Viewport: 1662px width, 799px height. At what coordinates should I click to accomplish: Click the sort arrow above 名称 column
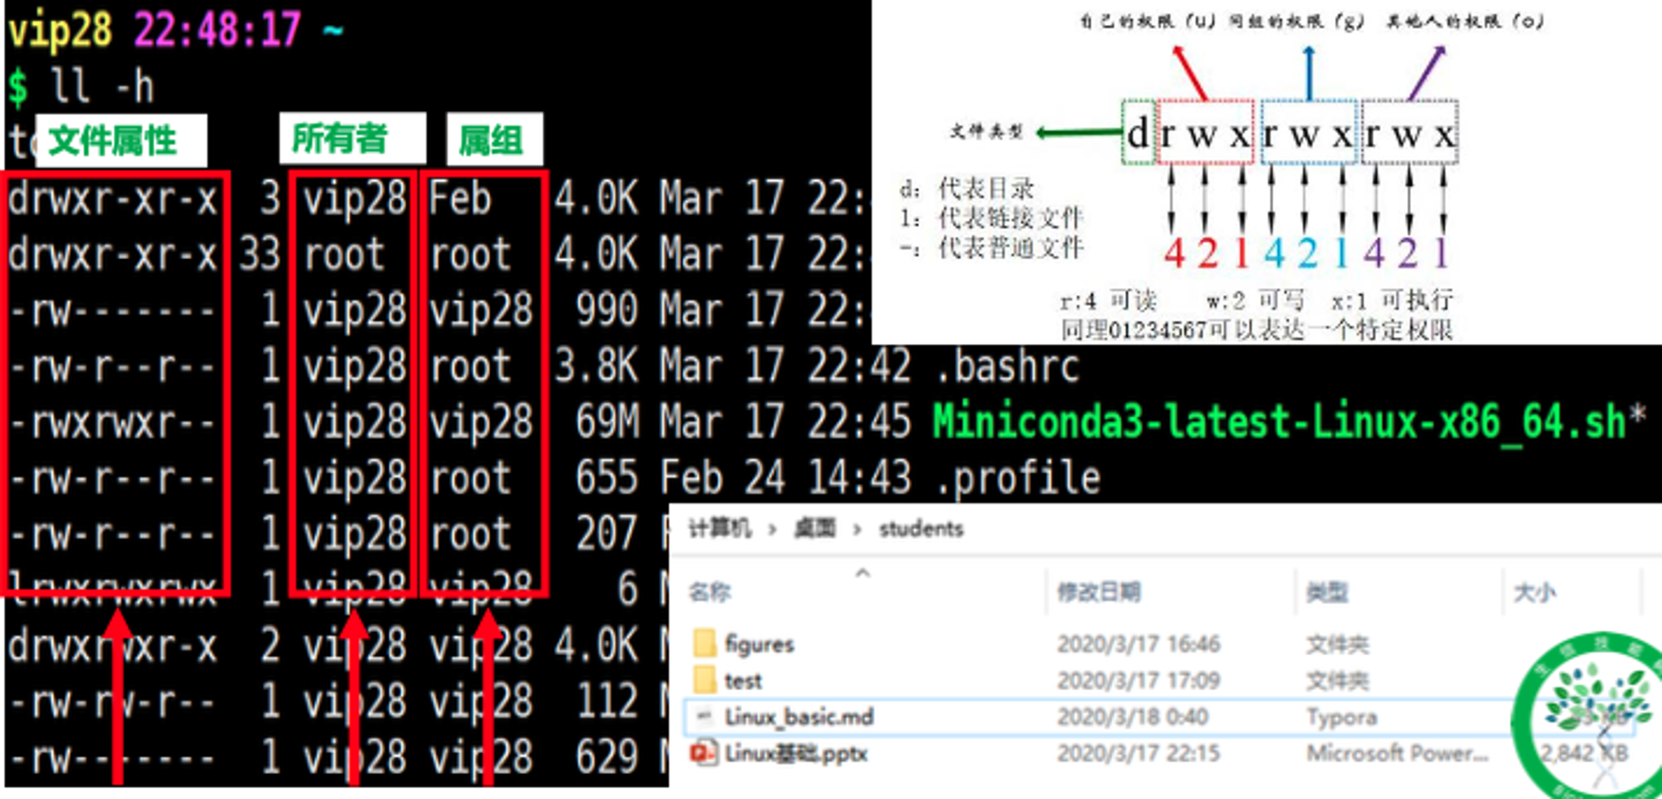863,572
